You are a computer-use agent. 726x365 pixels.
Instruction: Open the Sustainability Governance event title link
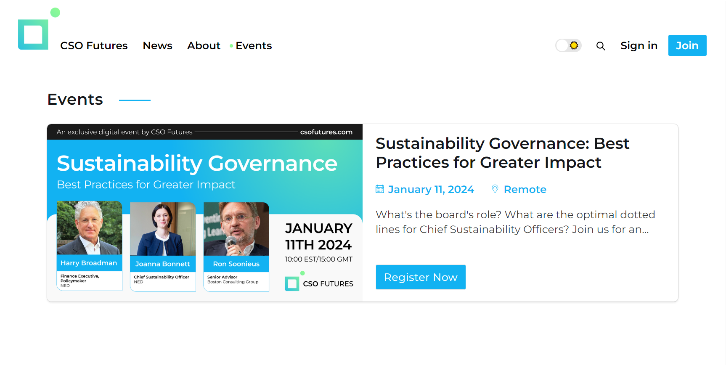point(502,153)
